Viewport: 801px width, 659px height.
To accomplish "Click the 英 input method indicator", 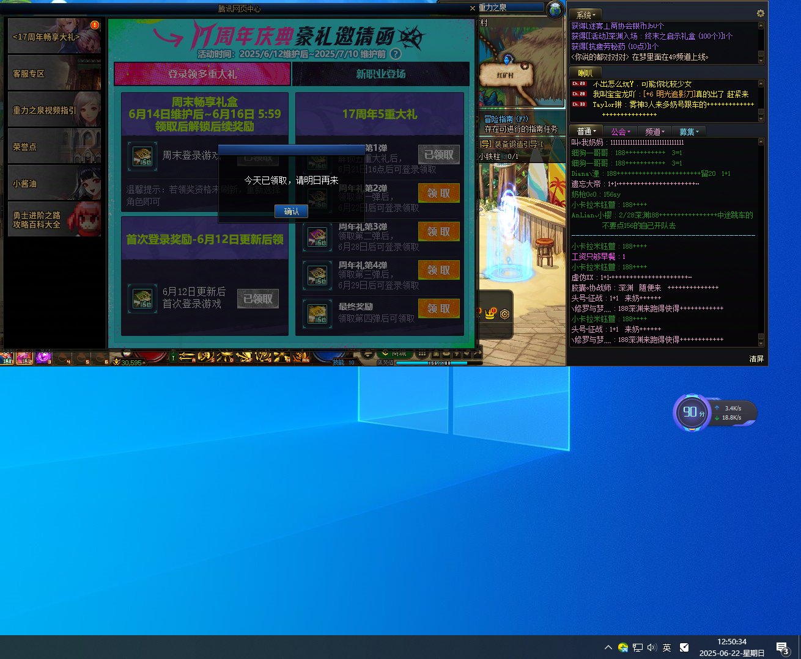I will tap(667, 647).
